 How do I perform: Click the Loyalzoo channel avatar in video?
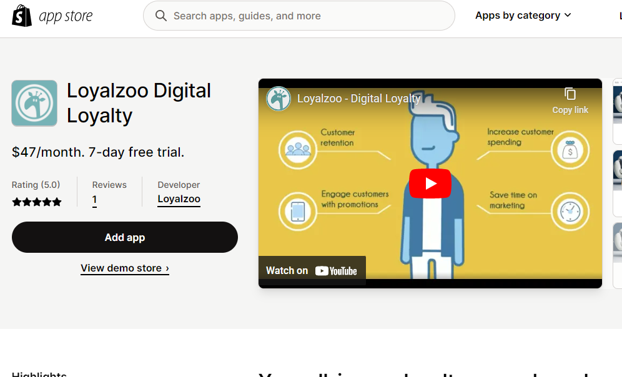pyautogui.click(x=279, y=99)
